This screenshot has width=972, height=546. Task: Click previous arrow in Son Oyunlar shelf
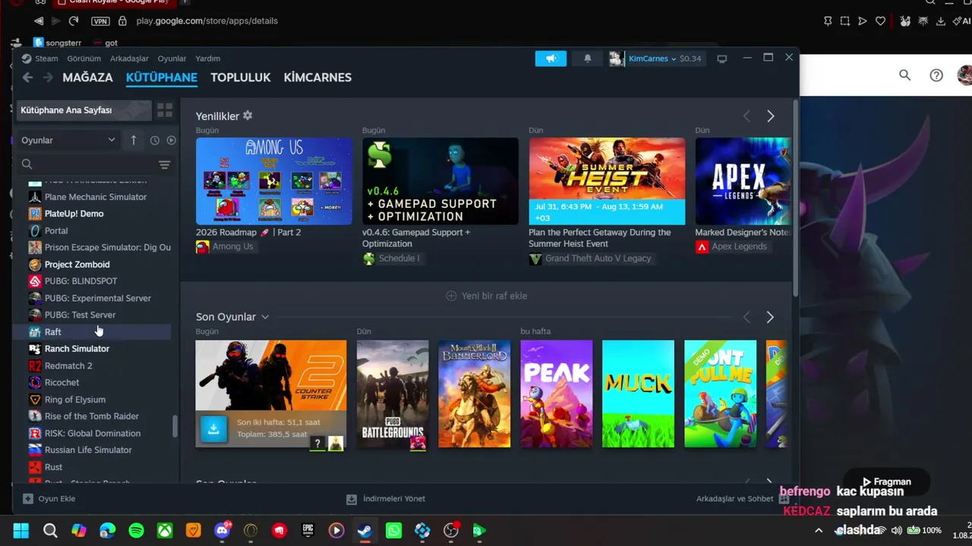746,317
